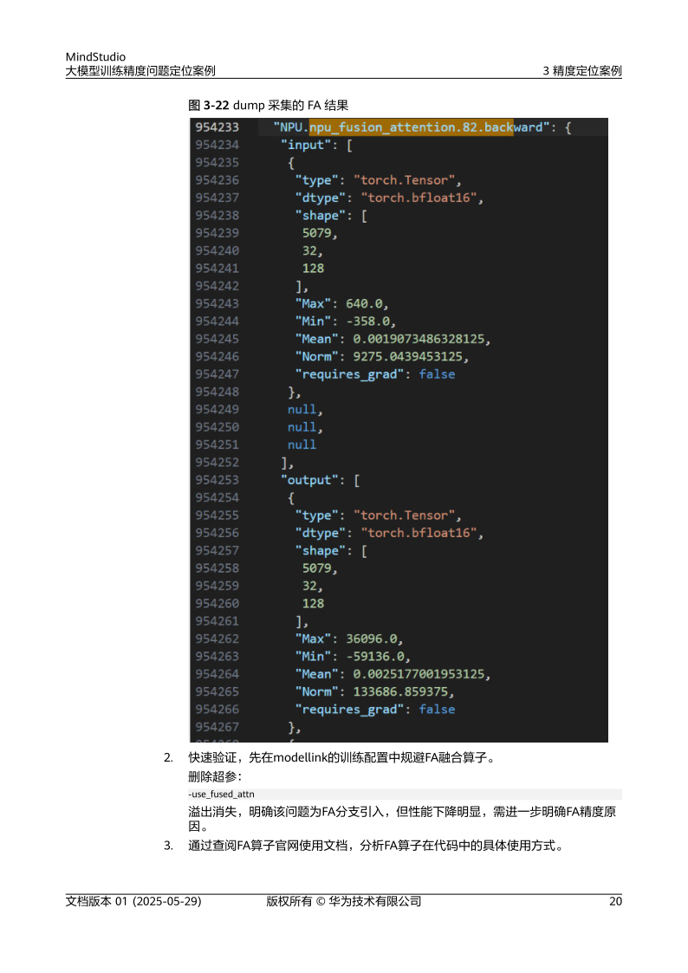688x973 pixels.
Task: Click footer 文档版本 01 (2025-05-29)
Action: (x=133, y=902)
